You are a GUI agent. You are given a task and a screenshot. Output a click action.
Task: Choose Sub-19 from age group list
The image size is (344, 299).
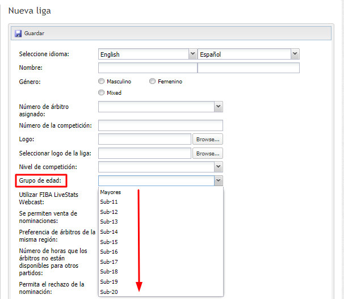coord(161,281)
